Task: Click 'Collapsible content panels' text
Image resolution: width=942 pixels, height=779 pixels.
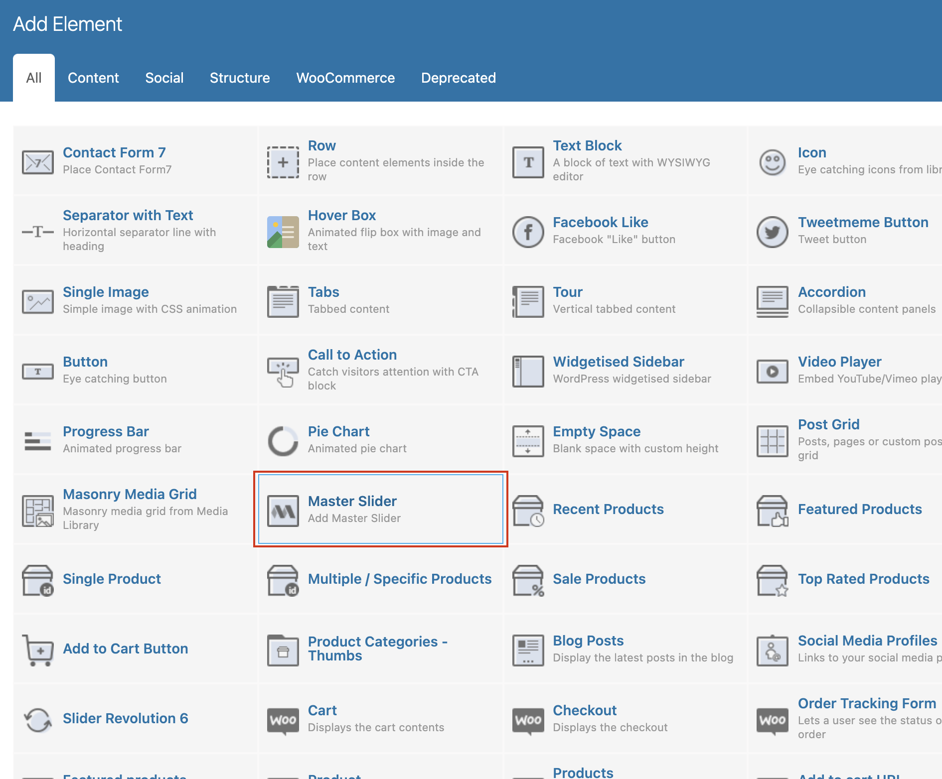Action: (867, 309)
